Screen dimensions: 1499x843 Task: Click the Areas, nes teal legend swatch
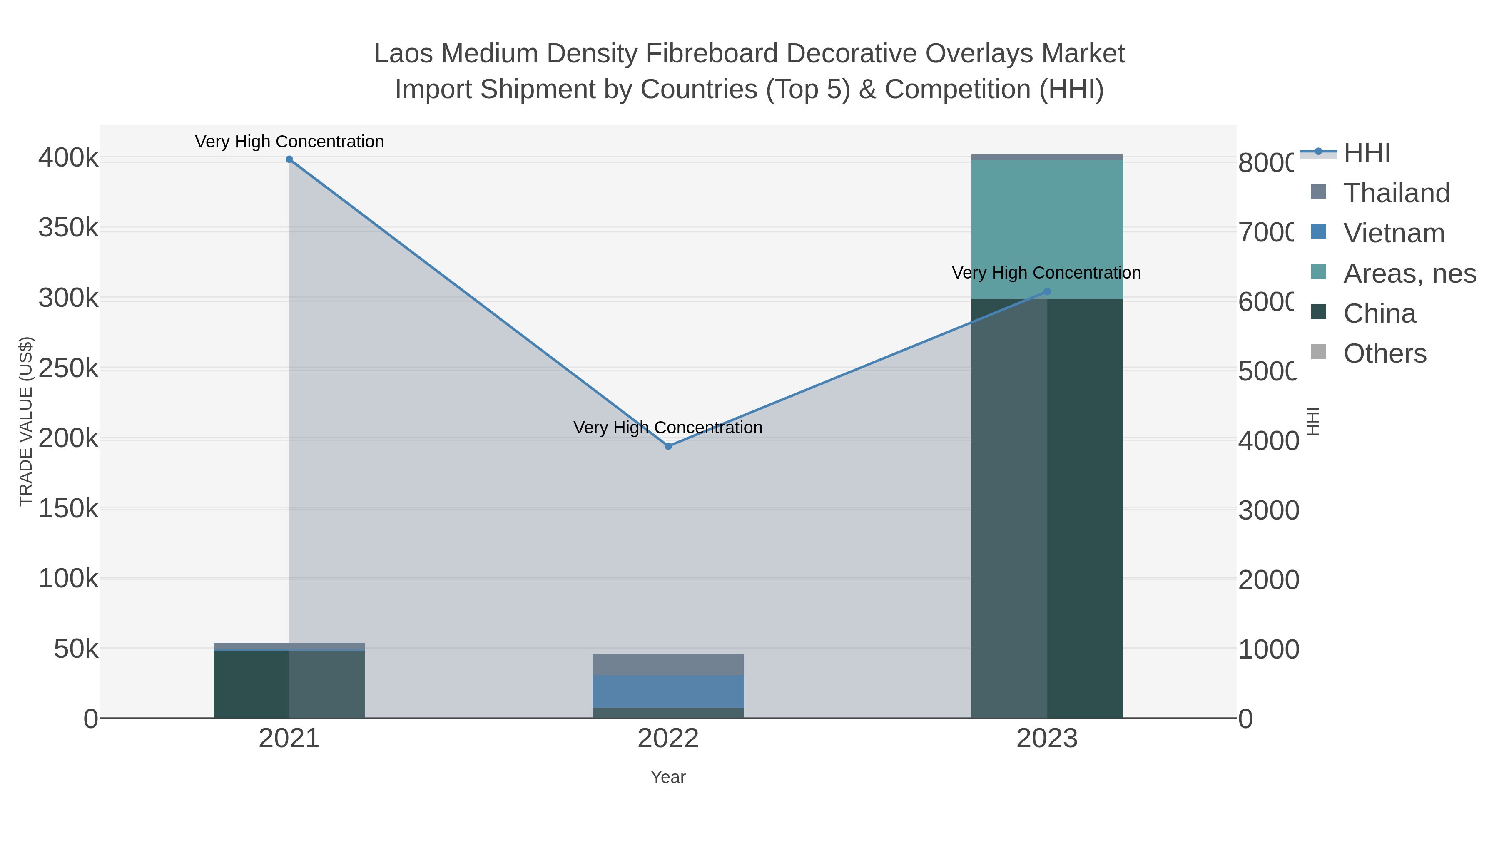pos(1319,272)
